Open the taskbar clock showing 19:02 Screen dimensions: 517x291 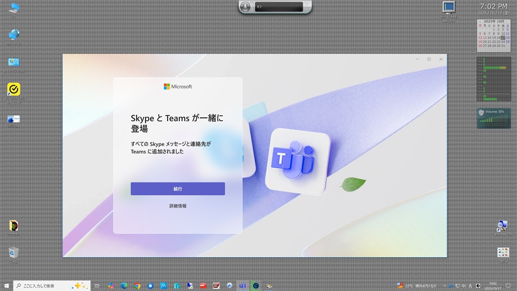click(493, 286)
